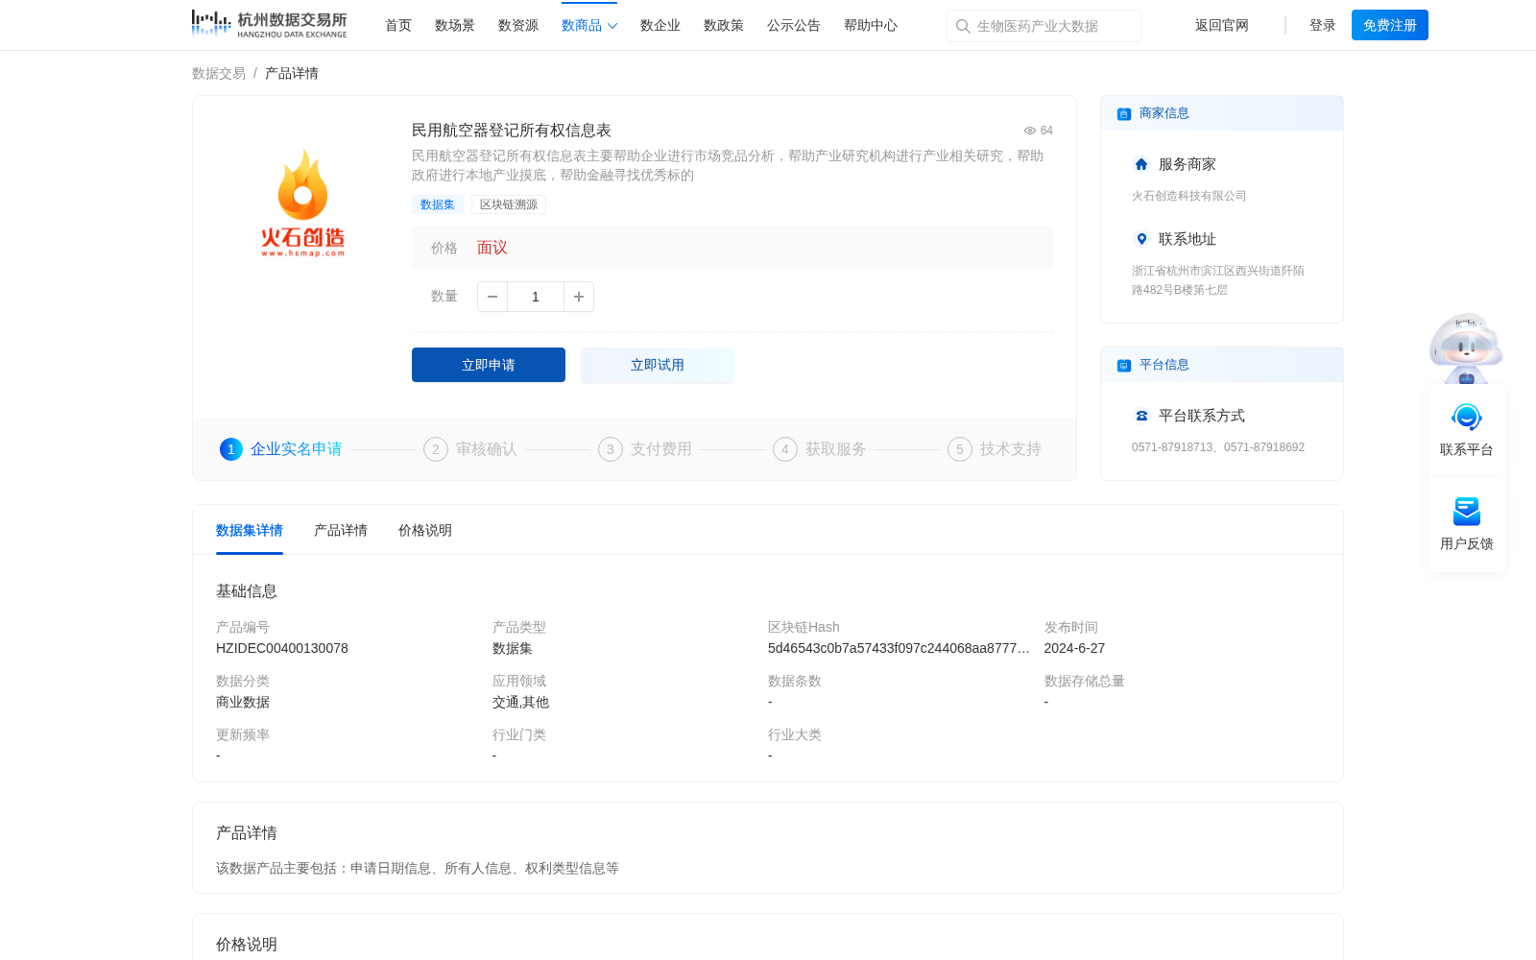This screenshot has width=1536, height=960.
Task: Open 数企业 navigation item
Action: pyautogui.click(x=660, y=26)
